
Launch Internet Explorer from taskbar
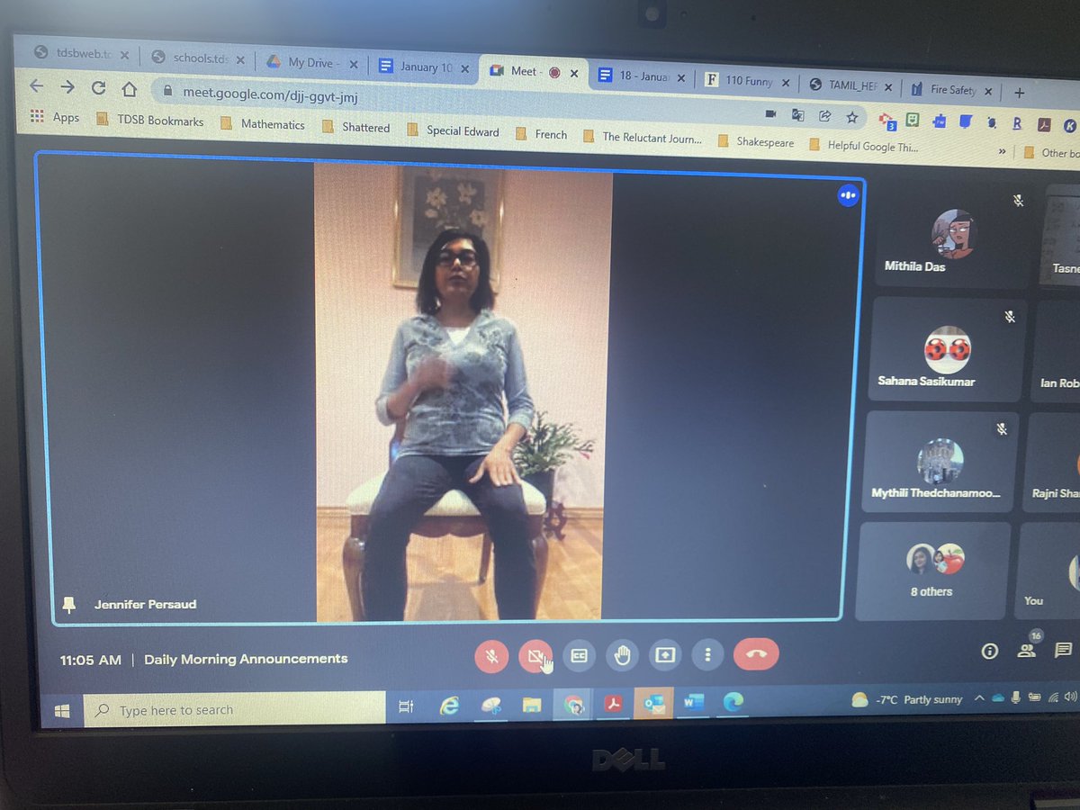pos(449,706)
